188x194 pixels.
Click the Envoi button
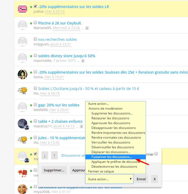tap(141, 179)
